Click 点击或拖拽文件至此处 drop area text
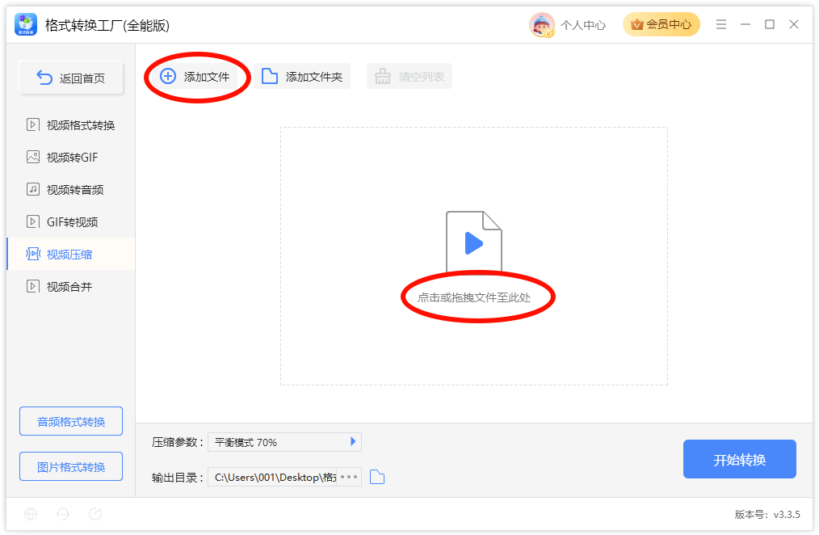The width and height of the screenshot is (819, 535). click(474, 297)
